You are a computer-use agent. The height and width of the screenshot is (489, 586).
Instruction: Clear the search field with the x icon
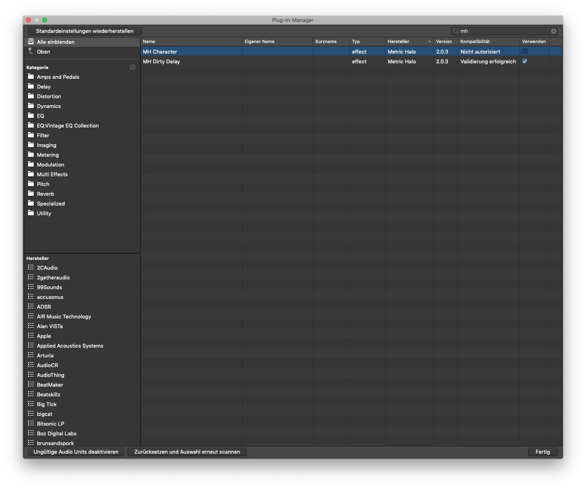tap(554, 31)
